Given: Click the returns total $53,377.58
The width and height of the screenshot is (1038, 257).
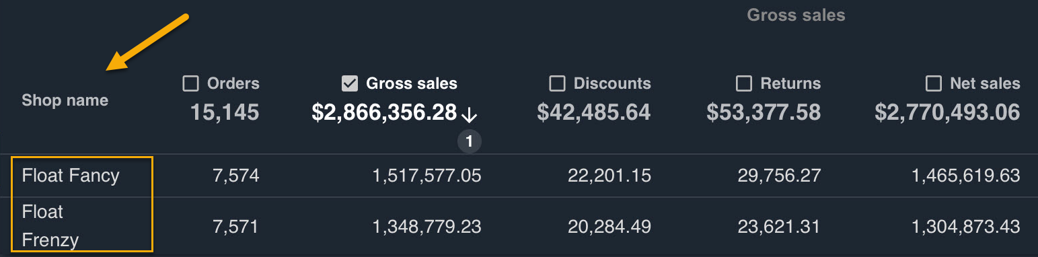Looking at the screenshot, I should (x=764, y=112).
